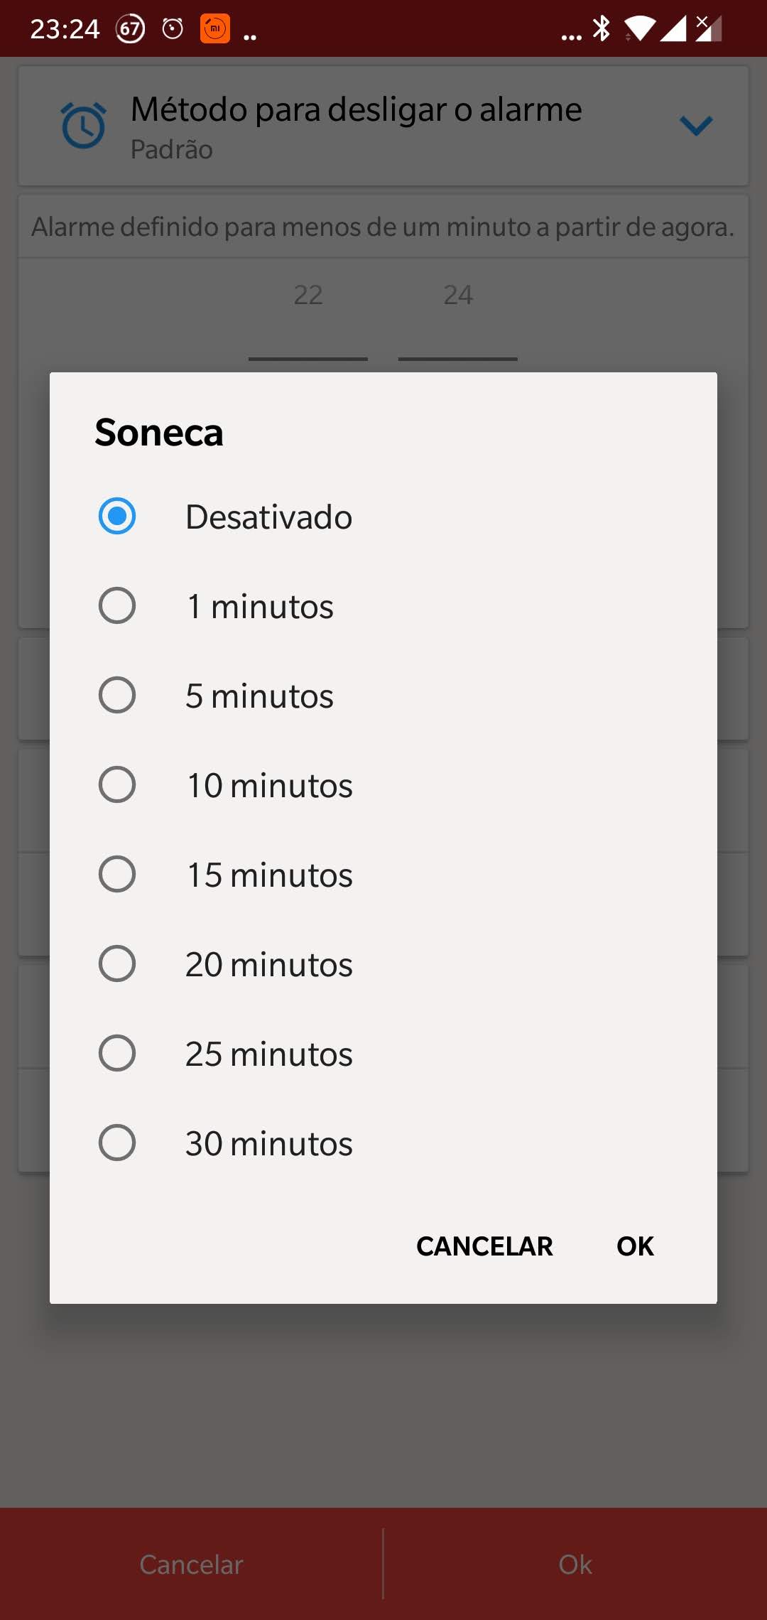767x1620 pixels.
Task: Pick the 5 minutos radio button
Action: point(117,695)
